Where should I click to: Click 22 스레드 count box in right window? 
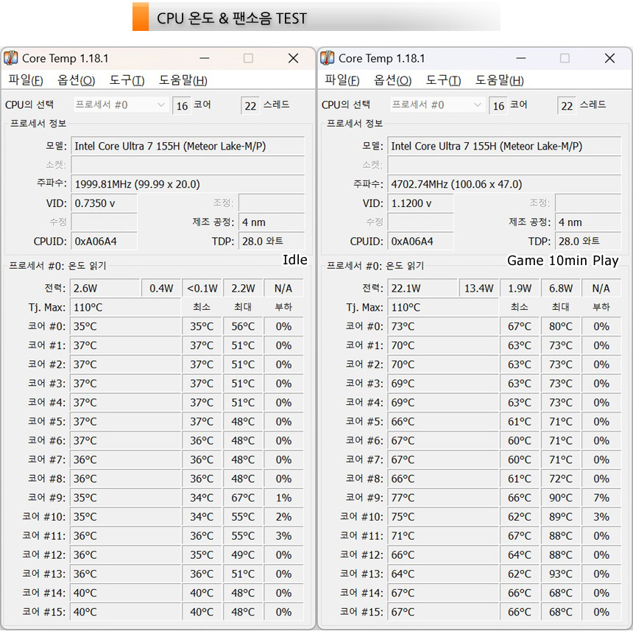pos(567,106)
